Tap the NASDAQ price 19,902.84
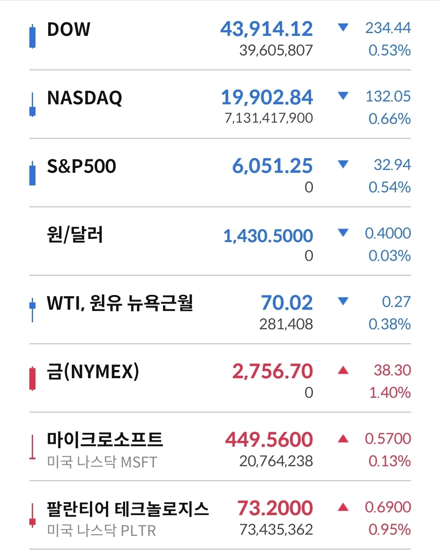This screenshot has height=553, width=440. (267, 97)
